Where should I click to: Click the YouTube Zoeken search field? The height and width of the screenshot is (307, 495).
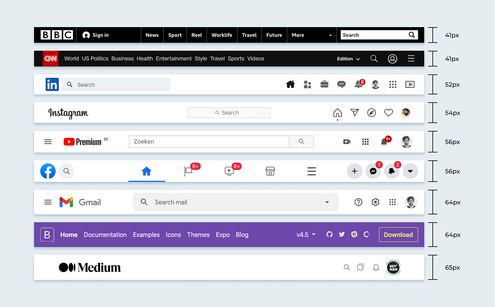(209, 142)
